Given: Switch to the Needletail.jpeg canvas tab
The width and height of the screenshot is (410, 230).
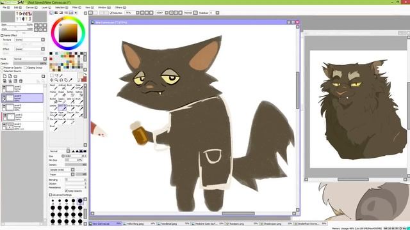Looking at the screenshot, I should pyautogui.click(x=173, y=224).
